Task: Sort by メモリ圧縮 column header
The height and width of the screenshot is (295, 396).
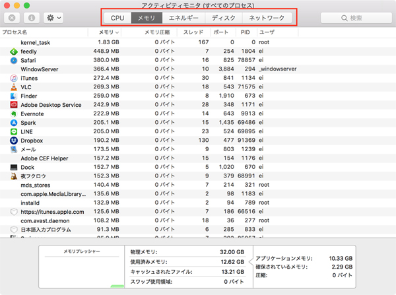Action: coord(149,32)
